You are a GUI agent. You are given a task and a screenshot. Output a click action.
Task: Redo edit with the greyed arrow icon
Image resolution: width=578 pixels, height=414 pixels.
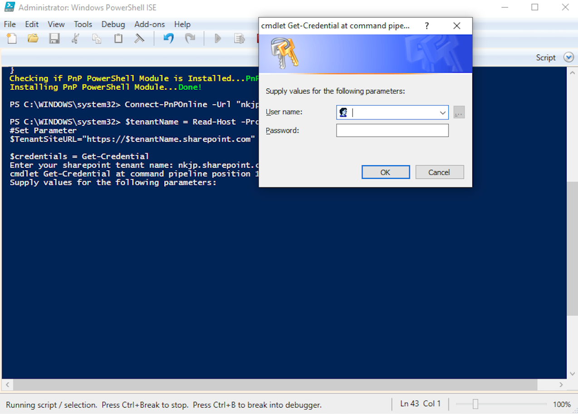(190, 39)
